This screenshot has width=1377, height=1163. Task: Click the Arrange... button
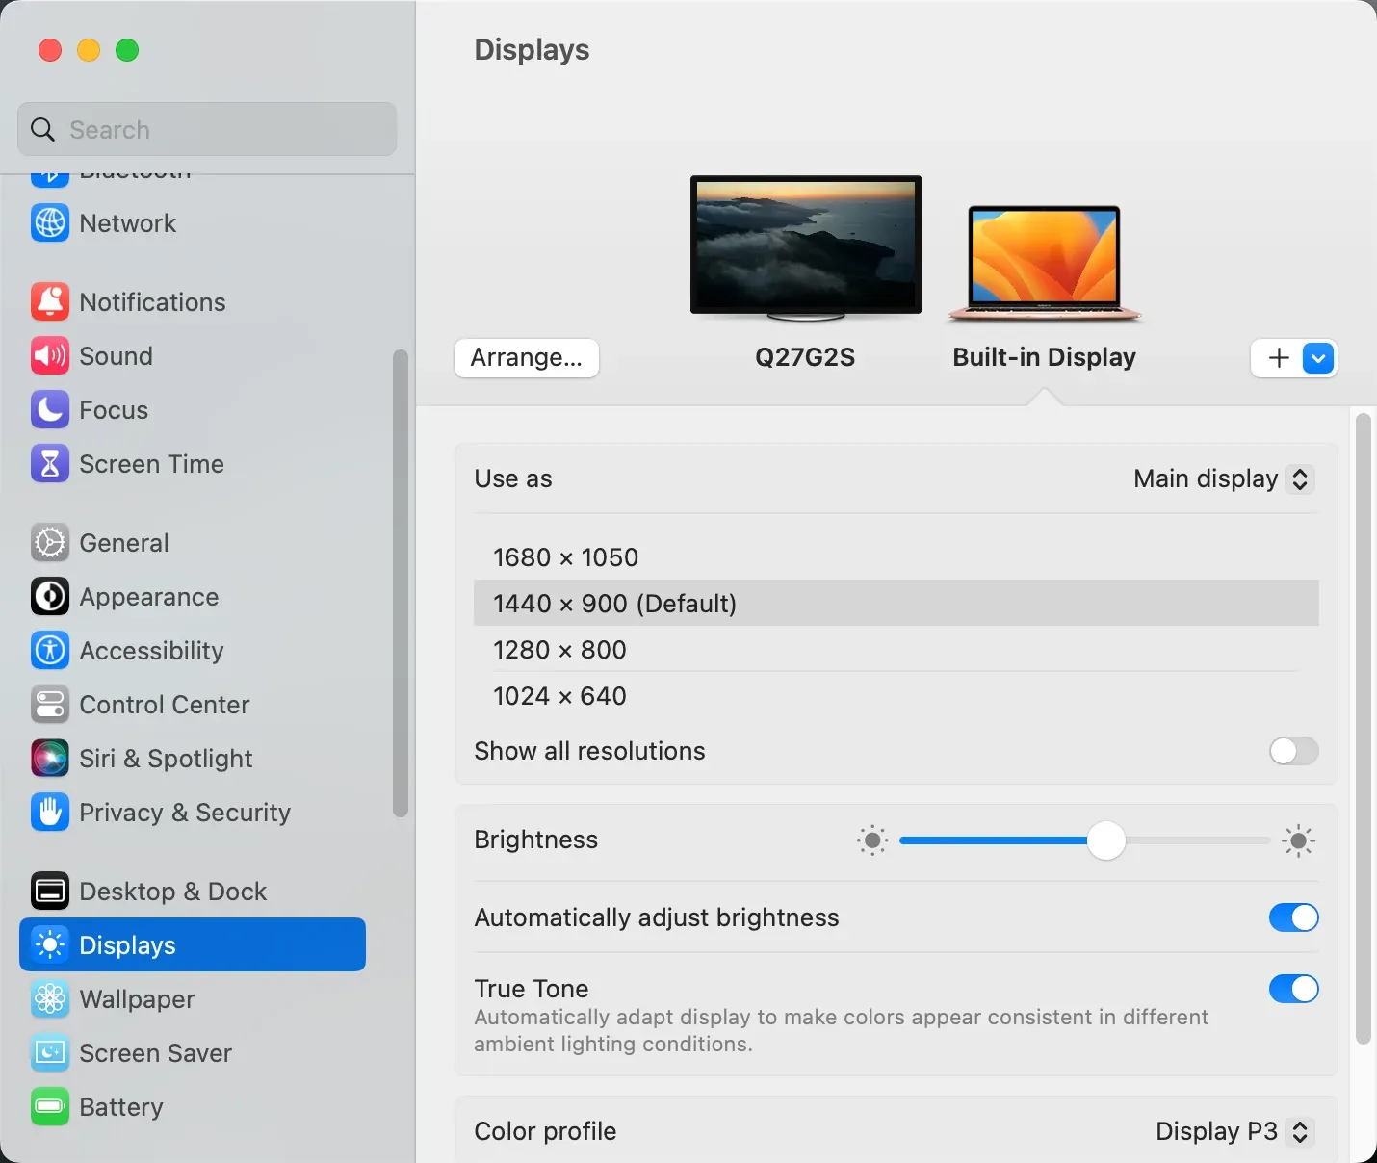(527, 358)
